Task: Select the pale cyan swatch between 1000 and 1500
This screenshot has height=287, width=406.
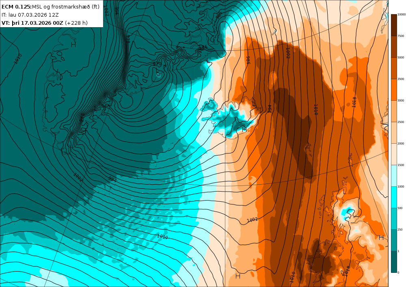Action: (393, 175)
